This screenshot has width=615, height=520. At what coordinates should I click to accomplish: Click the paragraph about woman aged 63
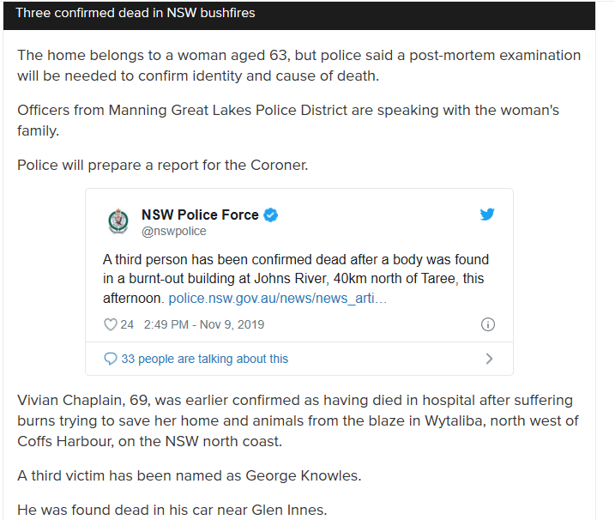point(298,65)
